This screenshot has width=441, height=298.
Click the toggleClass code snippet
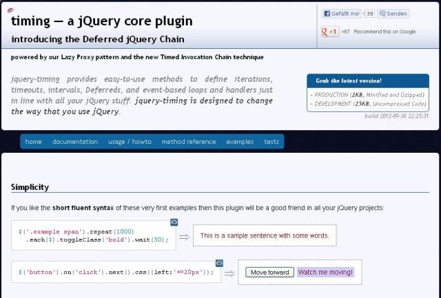[x=94, y=235]
